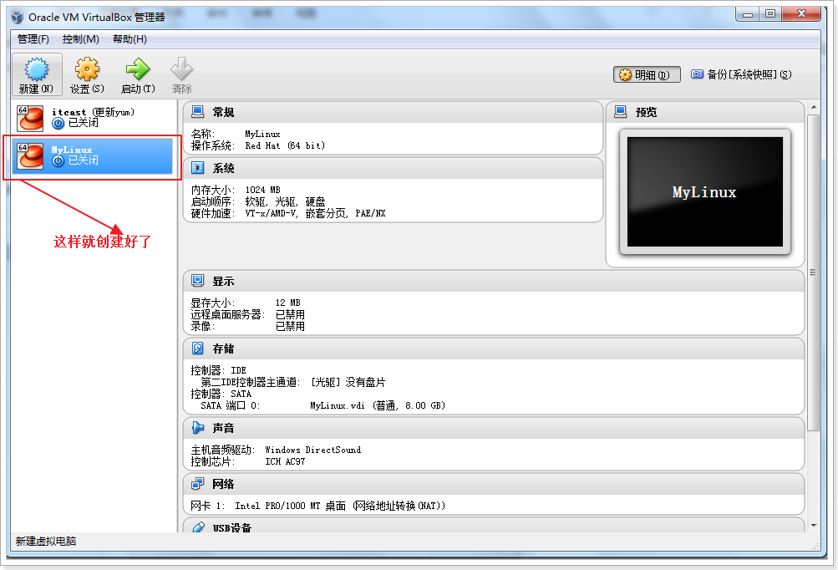
Task: Click the 网络 section network icon
Action: pos(198,484)
